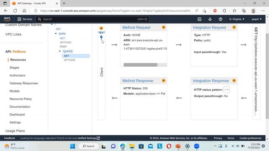Show hidden system tray icons chevron
Image resolution: width=269 pixels, height=151 pixels.
point(215,146)
